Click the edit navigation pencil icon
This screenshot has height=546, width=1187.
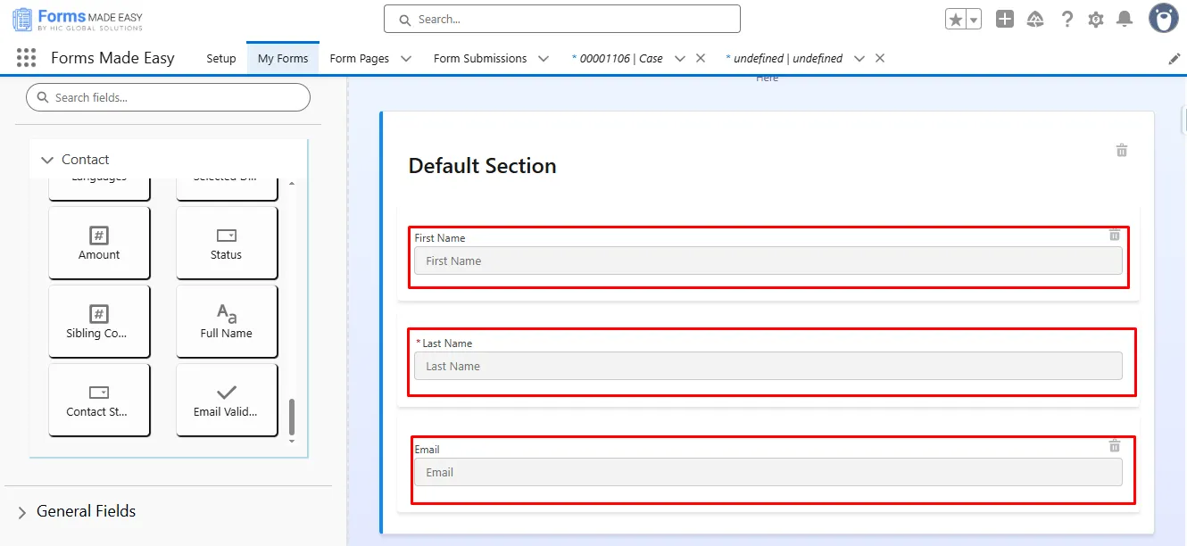tap(1174, 59)
